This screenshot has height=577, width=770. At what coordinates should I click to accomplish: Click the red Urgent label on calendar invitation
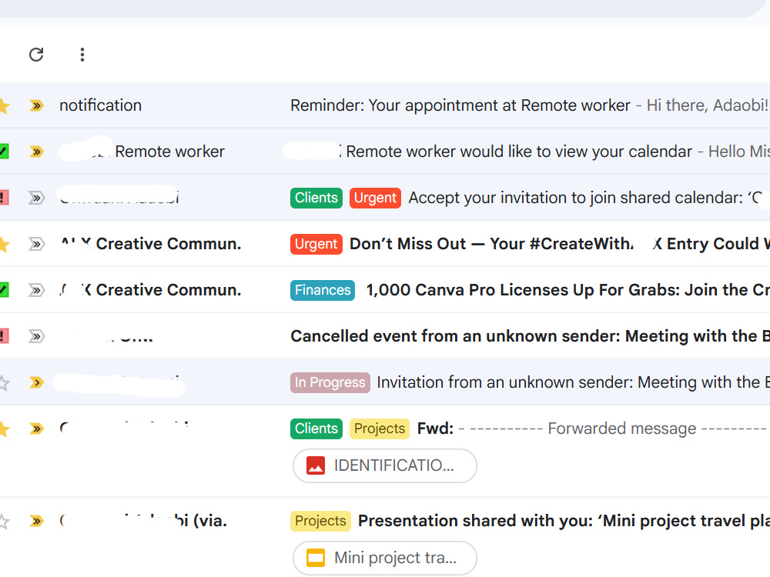pyautogui.click(x=375, y=198)
